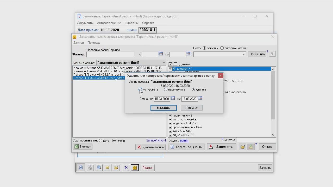The width and height of the screenshot is (333, 187).
Task: Select the заметки search radio
Action: (x=204, y=48)
